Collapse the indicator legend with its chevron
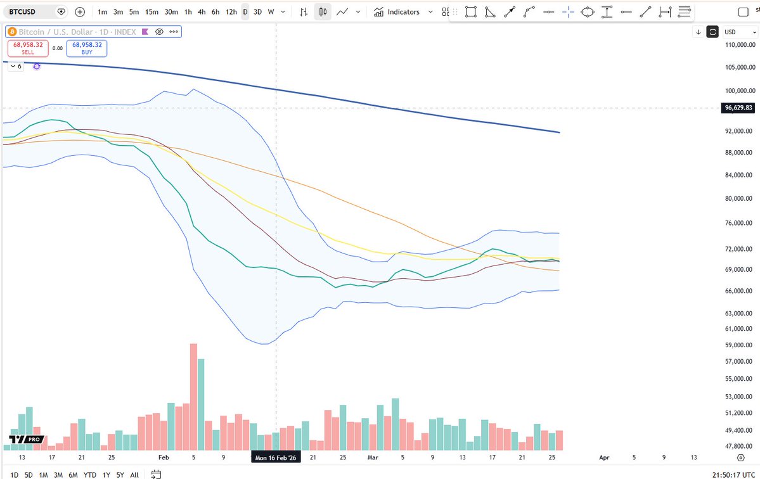 click(x=14, y=66)
